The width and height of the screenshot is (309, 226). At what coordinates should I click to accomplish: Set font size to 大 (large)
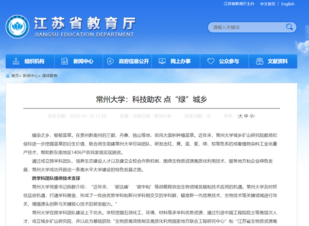pyautogui.click(x=241, y=116)
